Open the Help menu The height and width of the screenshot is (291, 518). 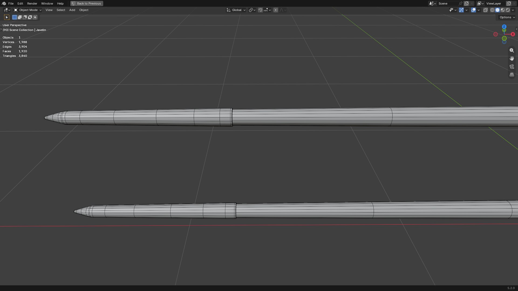tap(60, 4)
